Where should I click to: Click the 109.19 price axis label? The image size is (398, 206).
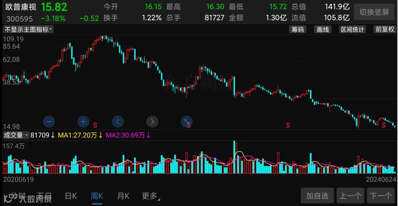13,39
